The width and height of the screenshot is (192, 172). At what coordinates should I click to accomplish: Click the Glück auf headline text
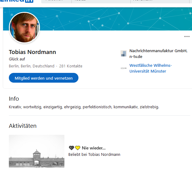(17, 59)
